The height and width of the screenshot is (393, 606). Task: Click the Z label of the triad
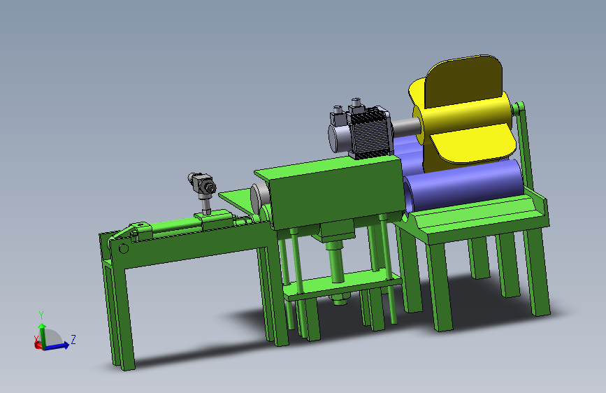[73, 340]
